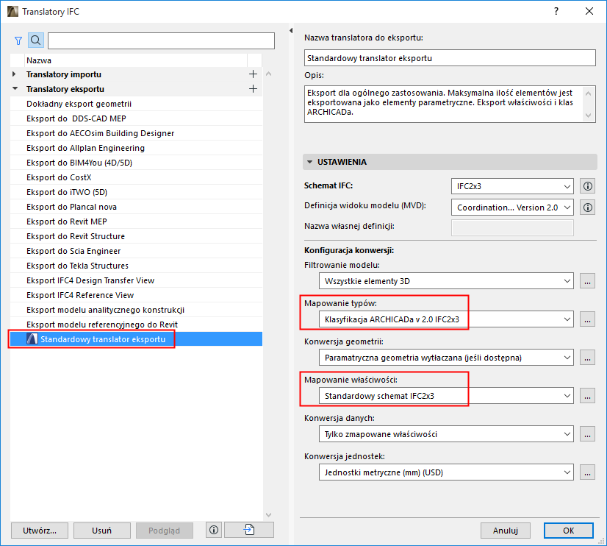Confirm with the OK button

coord(568,531)
